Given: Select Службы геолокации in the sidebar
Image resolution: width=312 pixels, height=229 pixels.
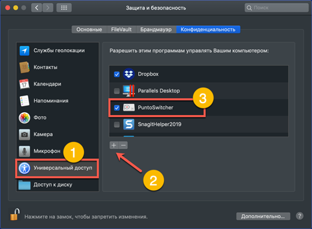Looking at the screenshot, I should (x=58, y=50).
